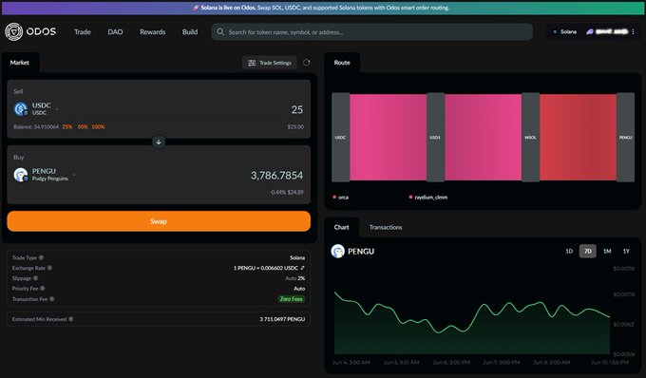Set sell amount to 50% of balance

tap(83, 127)
